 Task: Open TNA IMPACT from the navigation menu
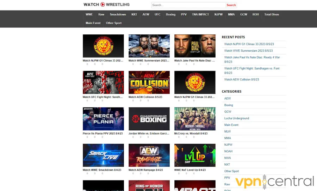point(200,14)
